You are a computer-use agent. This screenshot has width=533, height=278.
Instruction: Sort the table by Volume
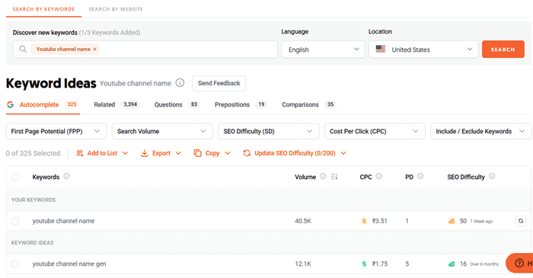point(334,177)
